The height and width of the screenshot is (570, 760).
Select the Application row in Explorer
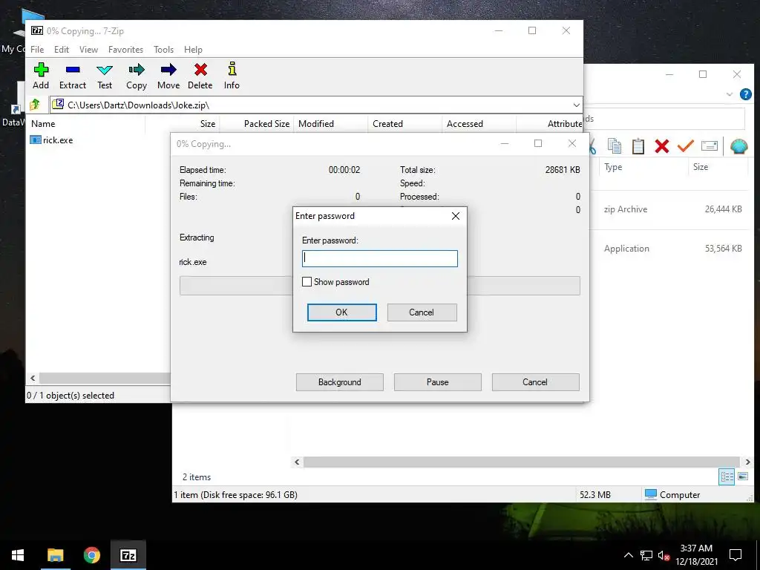pos(671,249)
